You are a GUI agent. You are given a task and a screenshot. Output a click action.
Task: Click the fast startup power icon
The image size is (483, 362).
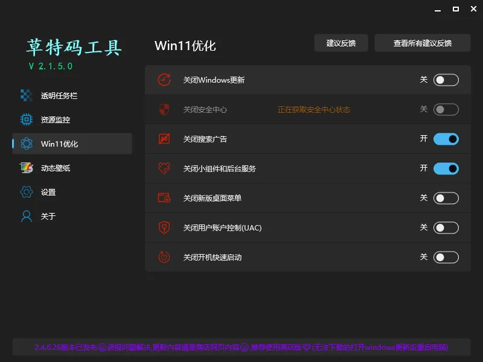click(164, 257)
